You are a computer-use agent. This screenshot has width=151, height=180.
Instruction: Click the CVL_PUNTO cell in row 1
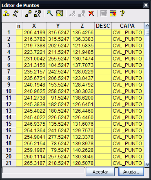[128, 32]
